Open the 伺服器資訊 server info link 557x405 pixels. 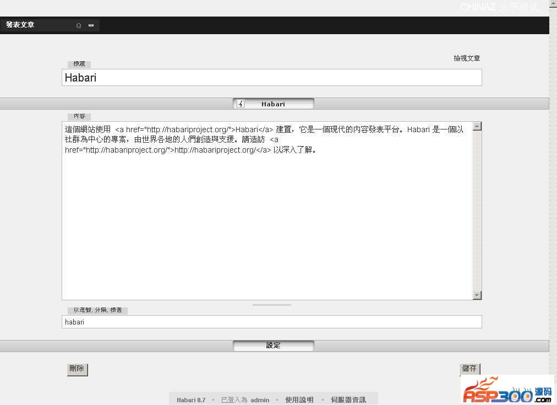pos(348,400)
